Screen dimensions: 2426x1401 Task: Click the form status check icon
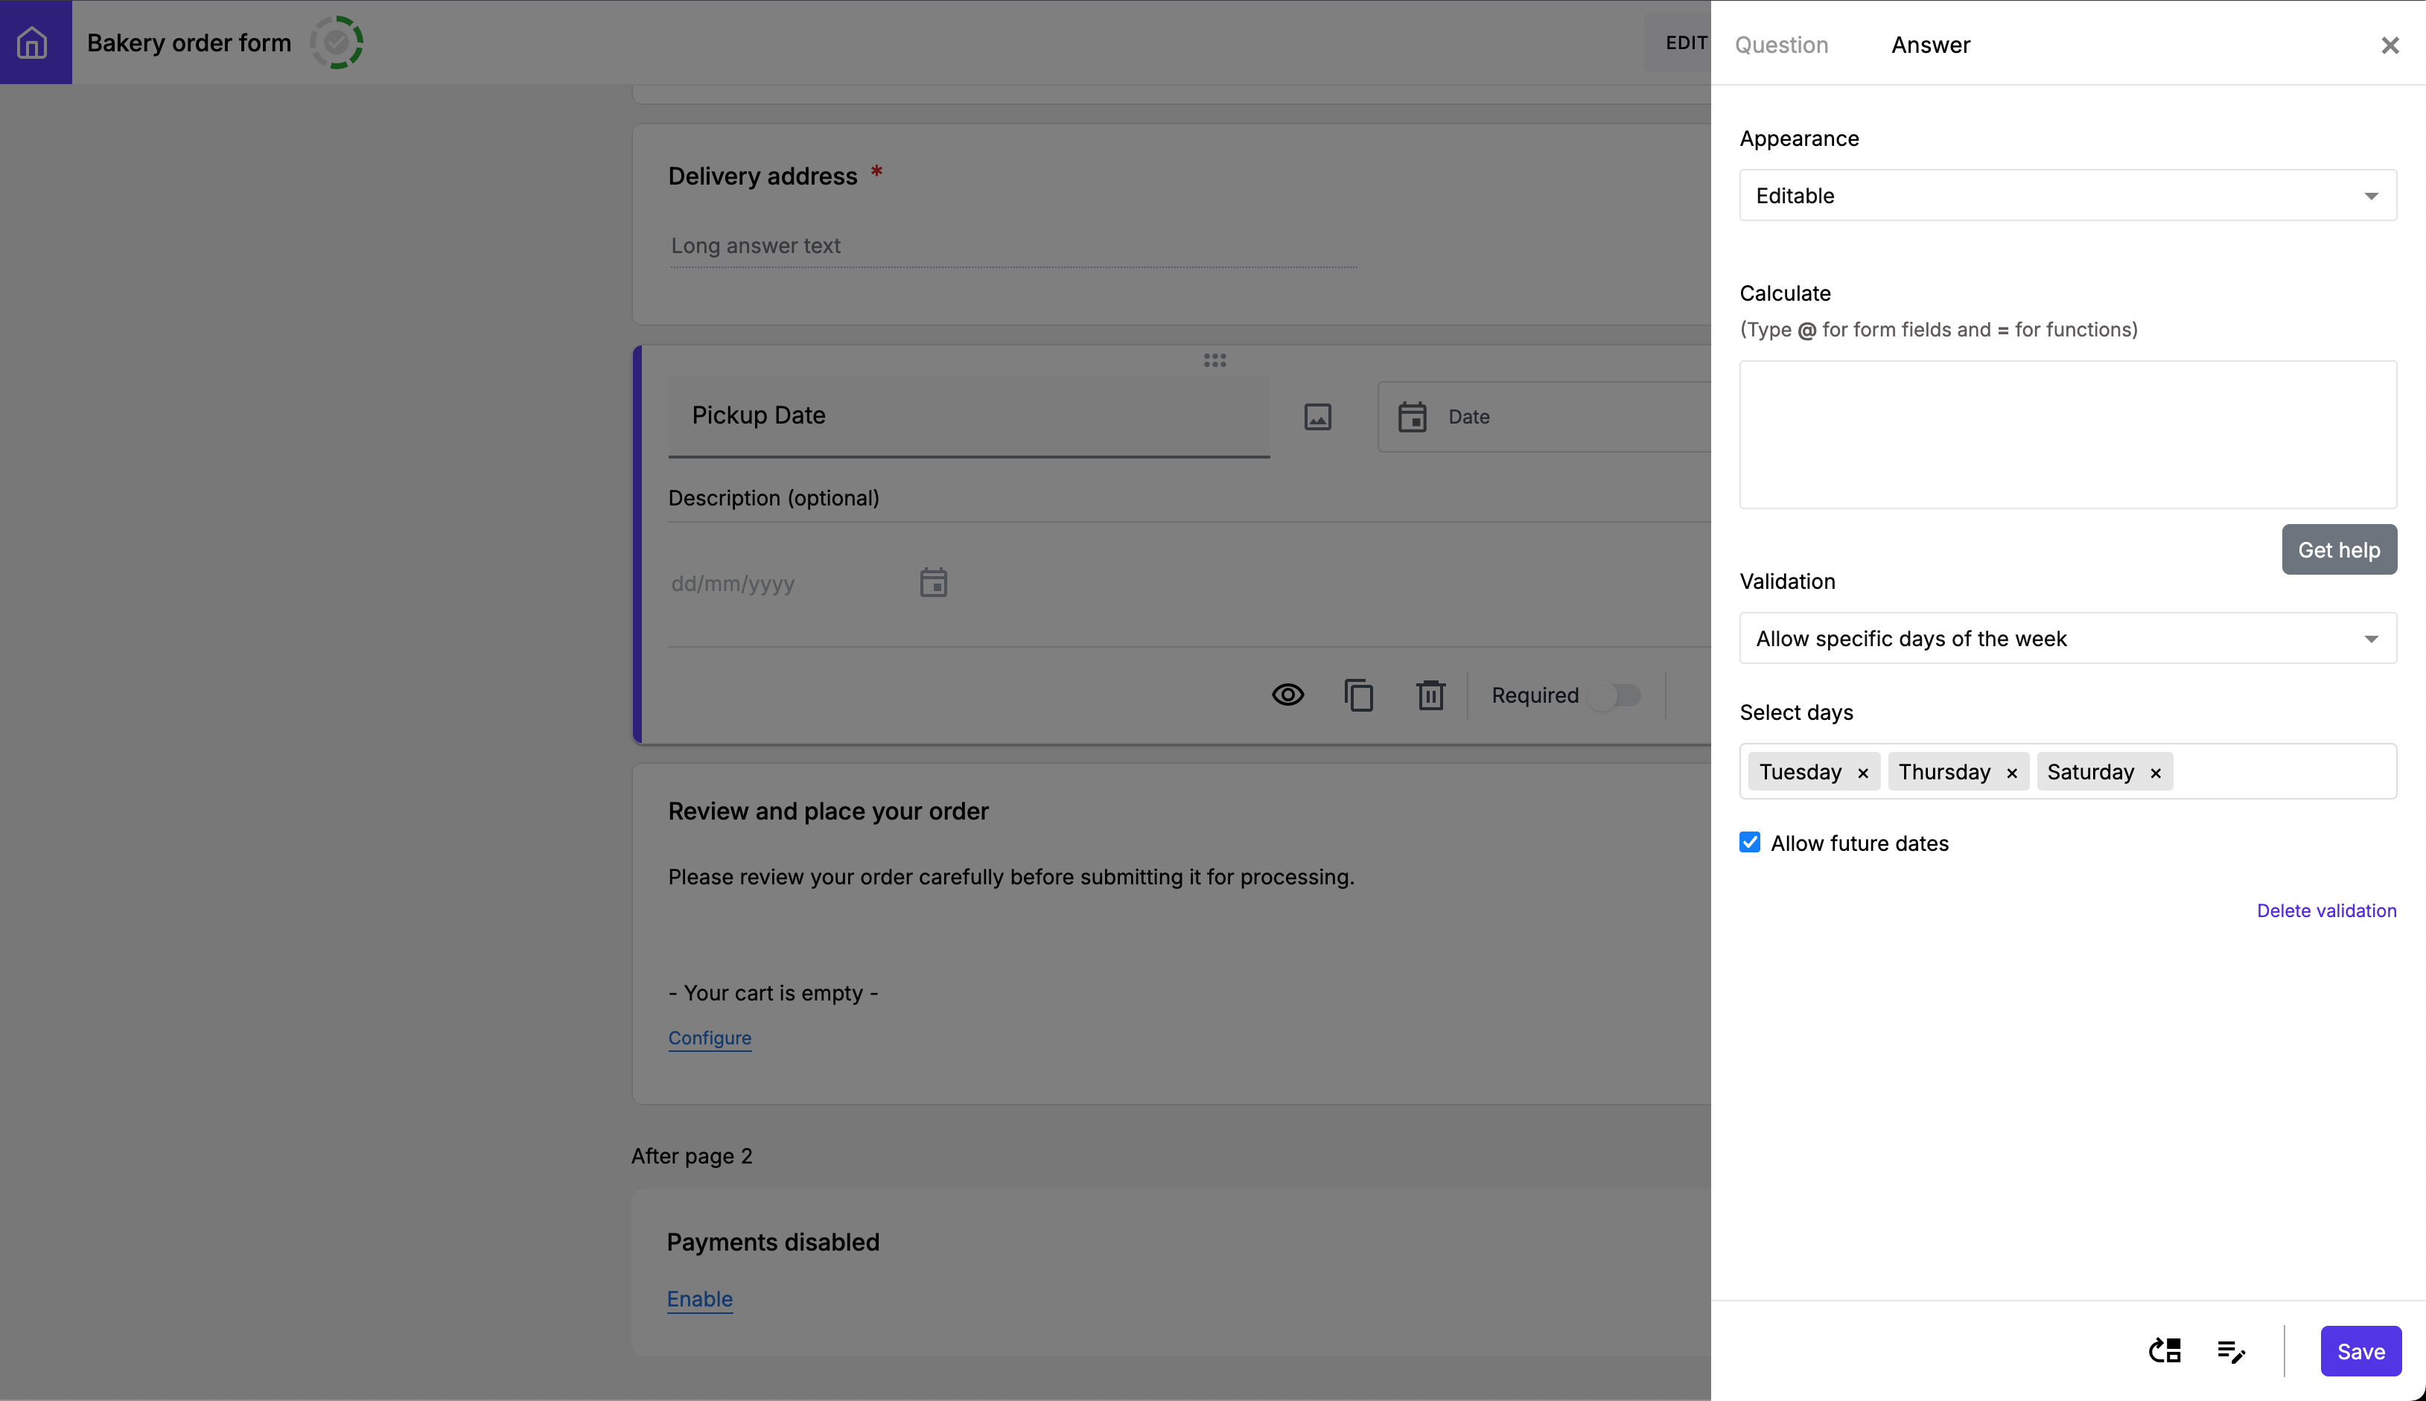tap(336, 42)
